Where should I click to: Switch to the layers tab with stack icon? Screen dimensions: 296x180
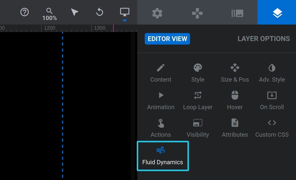click(x=277, y=12)
